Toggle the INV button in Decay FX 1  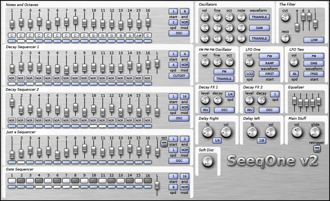[x=205, y=110]
